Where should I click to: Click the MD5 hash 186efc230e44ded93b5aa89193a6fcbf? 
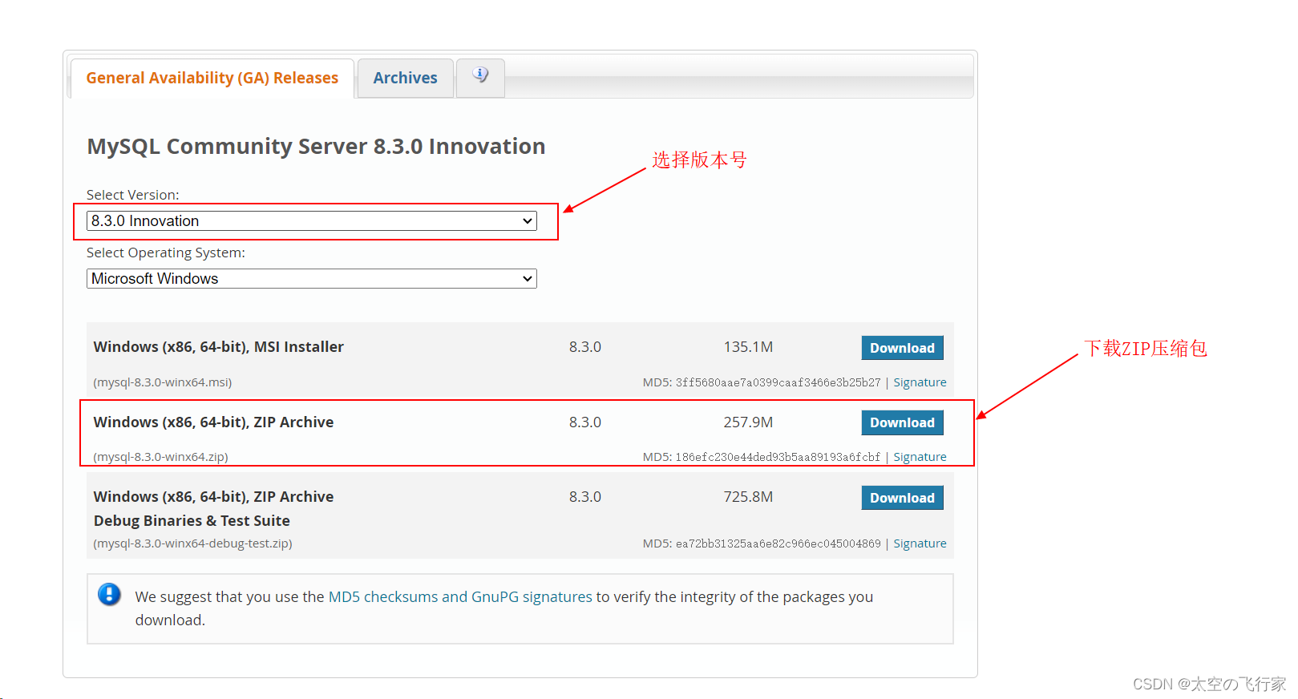pos(778,457)
